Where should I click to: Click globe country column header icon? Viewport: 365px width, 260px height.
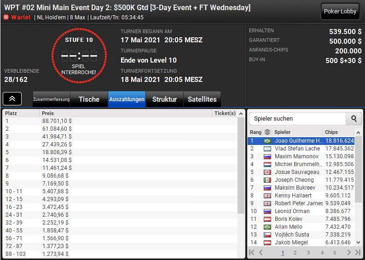tap(267, 132)
